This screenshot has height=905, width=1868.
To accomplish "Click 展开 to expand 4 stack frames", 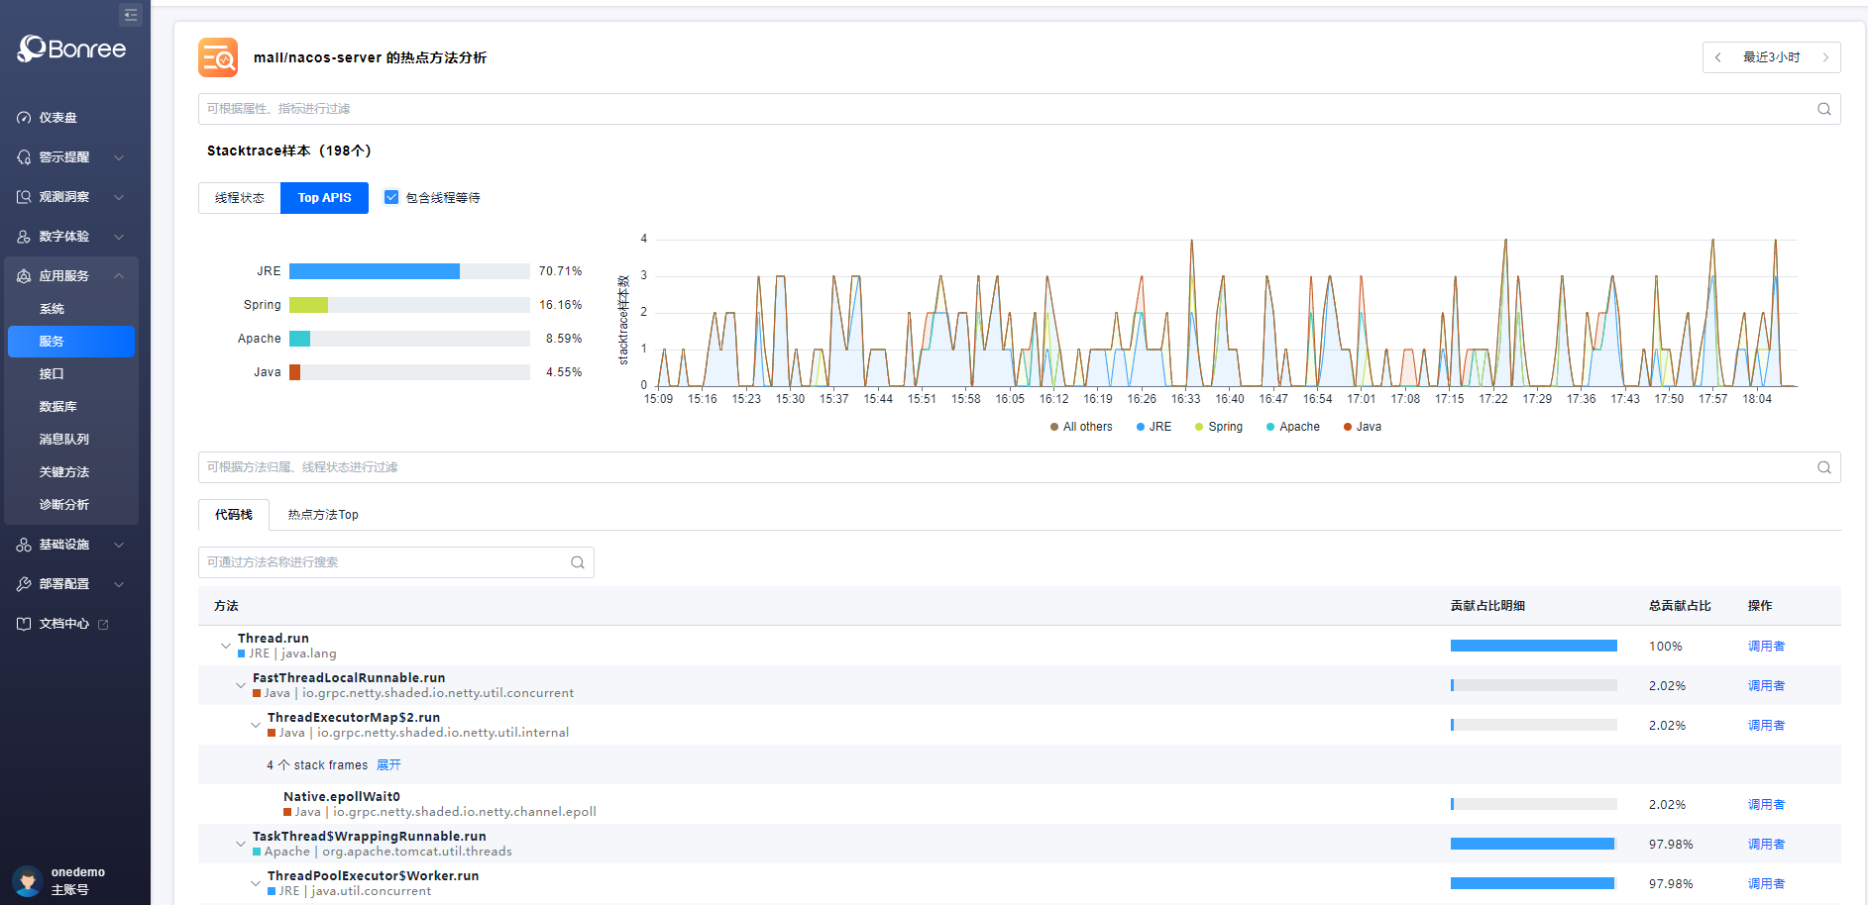I will point(388,765).
